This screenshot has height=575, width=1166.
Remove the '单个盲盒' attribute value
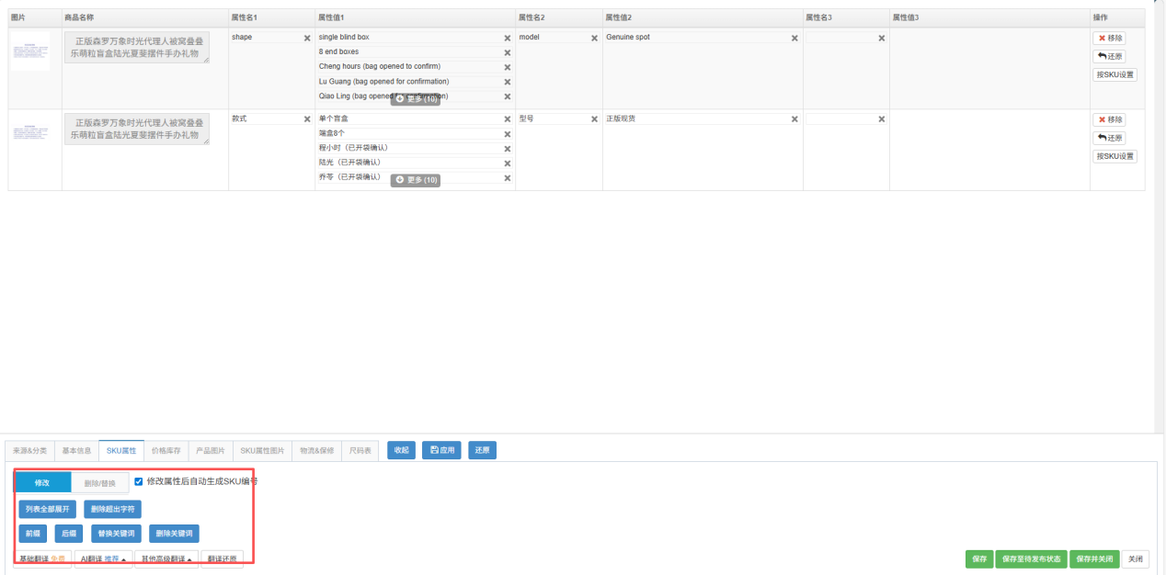point(507,118)
